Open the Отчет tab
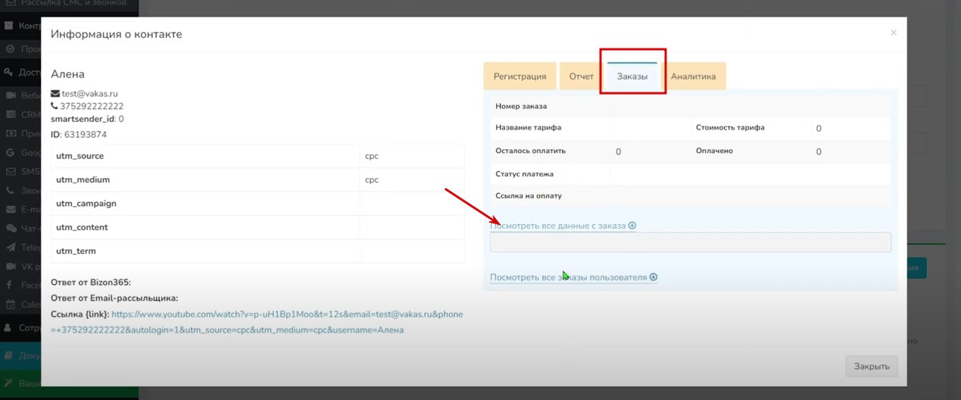The width and height of the screenshot is (961, 400). (x=581, y=77)
